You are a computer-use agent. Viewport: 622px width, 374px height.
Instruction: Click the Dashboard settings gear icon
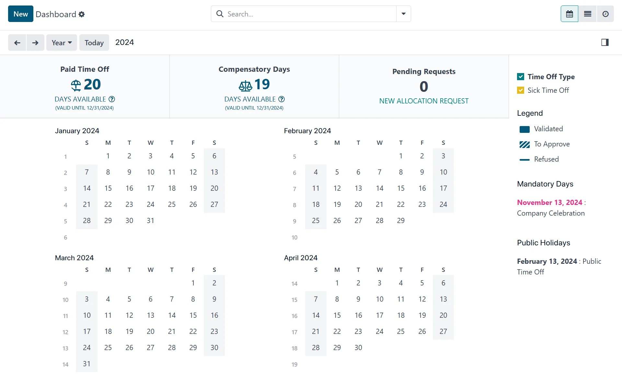(82, 14)
